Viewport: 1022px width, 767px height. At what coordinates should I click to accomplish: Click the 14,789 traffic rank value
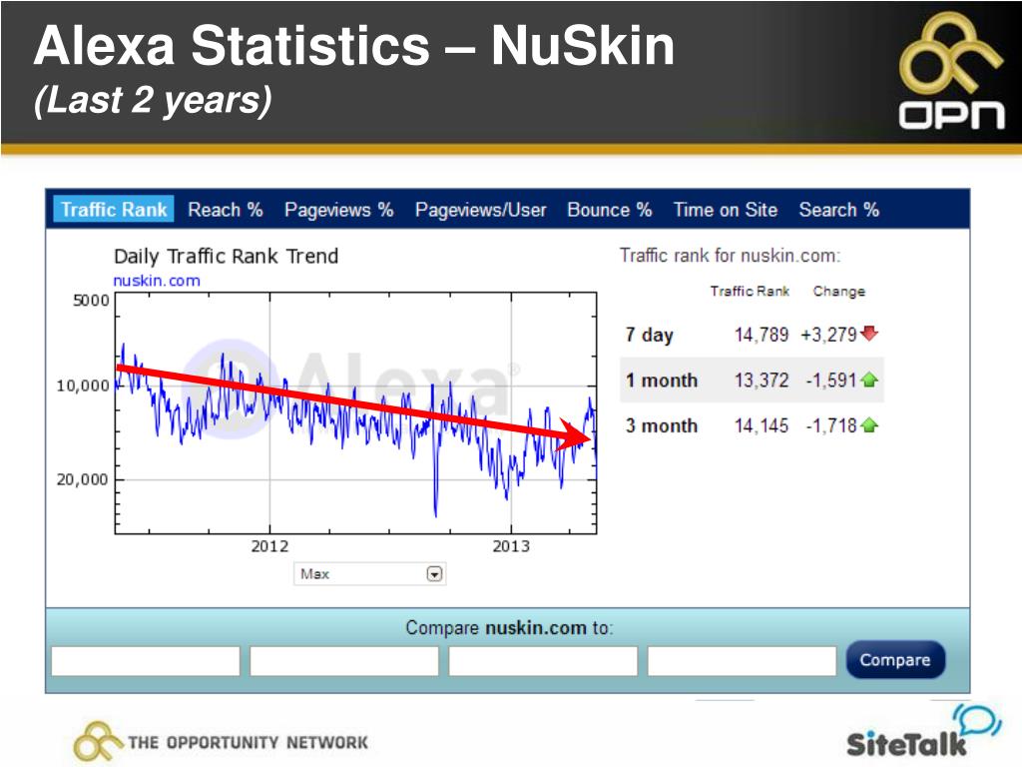point(762,336)
